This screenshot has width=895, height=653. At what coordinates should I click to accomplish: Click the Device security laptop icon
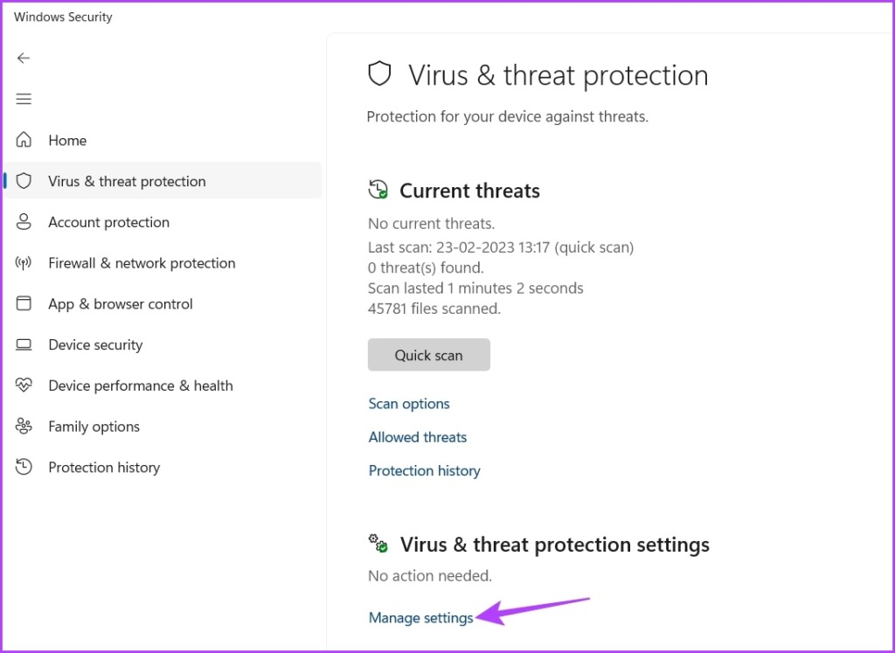24,344
